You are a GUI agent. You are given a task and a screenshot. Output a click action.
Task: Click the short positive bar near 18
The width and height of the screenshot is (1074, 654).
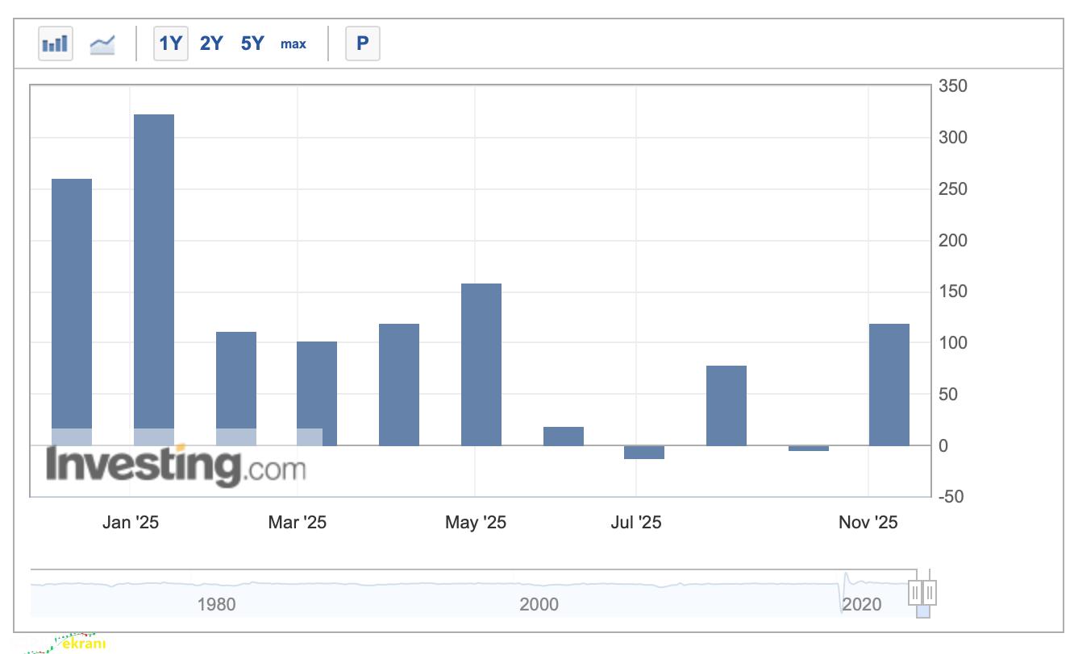(564, 436)
